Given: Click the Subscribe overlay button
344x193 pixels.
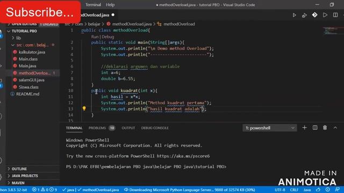Looking at the screenshot, I should tap(40, 12).
